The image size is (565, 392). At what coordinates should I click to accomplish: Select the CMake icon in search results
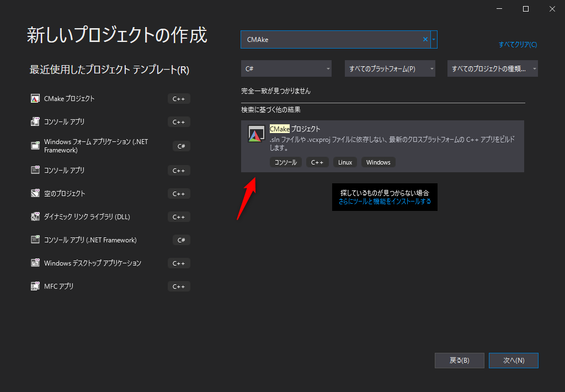[256, 134]
